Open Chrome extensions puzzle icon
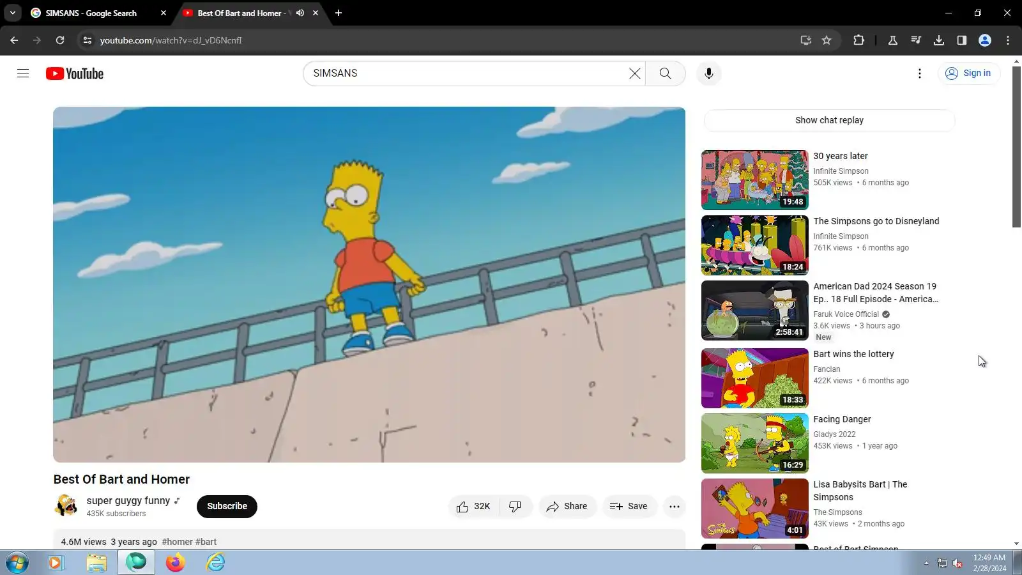Viewport: 1022px width, 575px height. (x=858, y=40)
